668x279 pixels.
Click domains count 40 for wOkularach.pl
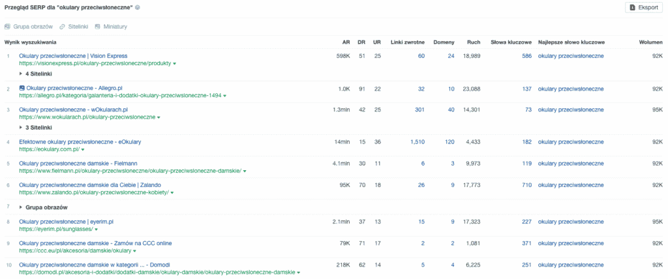[x=451, y=110]
